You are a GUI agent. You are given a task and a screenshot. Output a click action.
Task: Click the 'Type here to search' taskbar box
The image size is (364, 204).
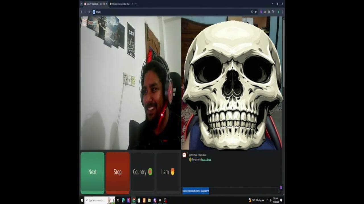click(100, 200)
